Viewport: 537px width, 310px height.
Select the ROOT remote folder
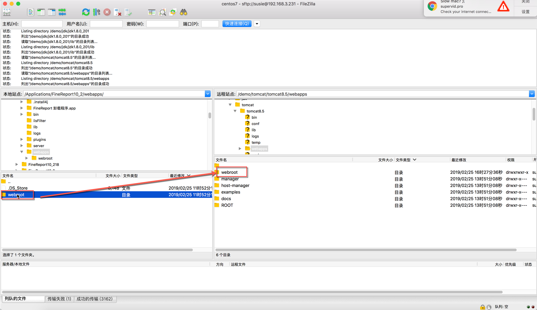coord(227,205)
